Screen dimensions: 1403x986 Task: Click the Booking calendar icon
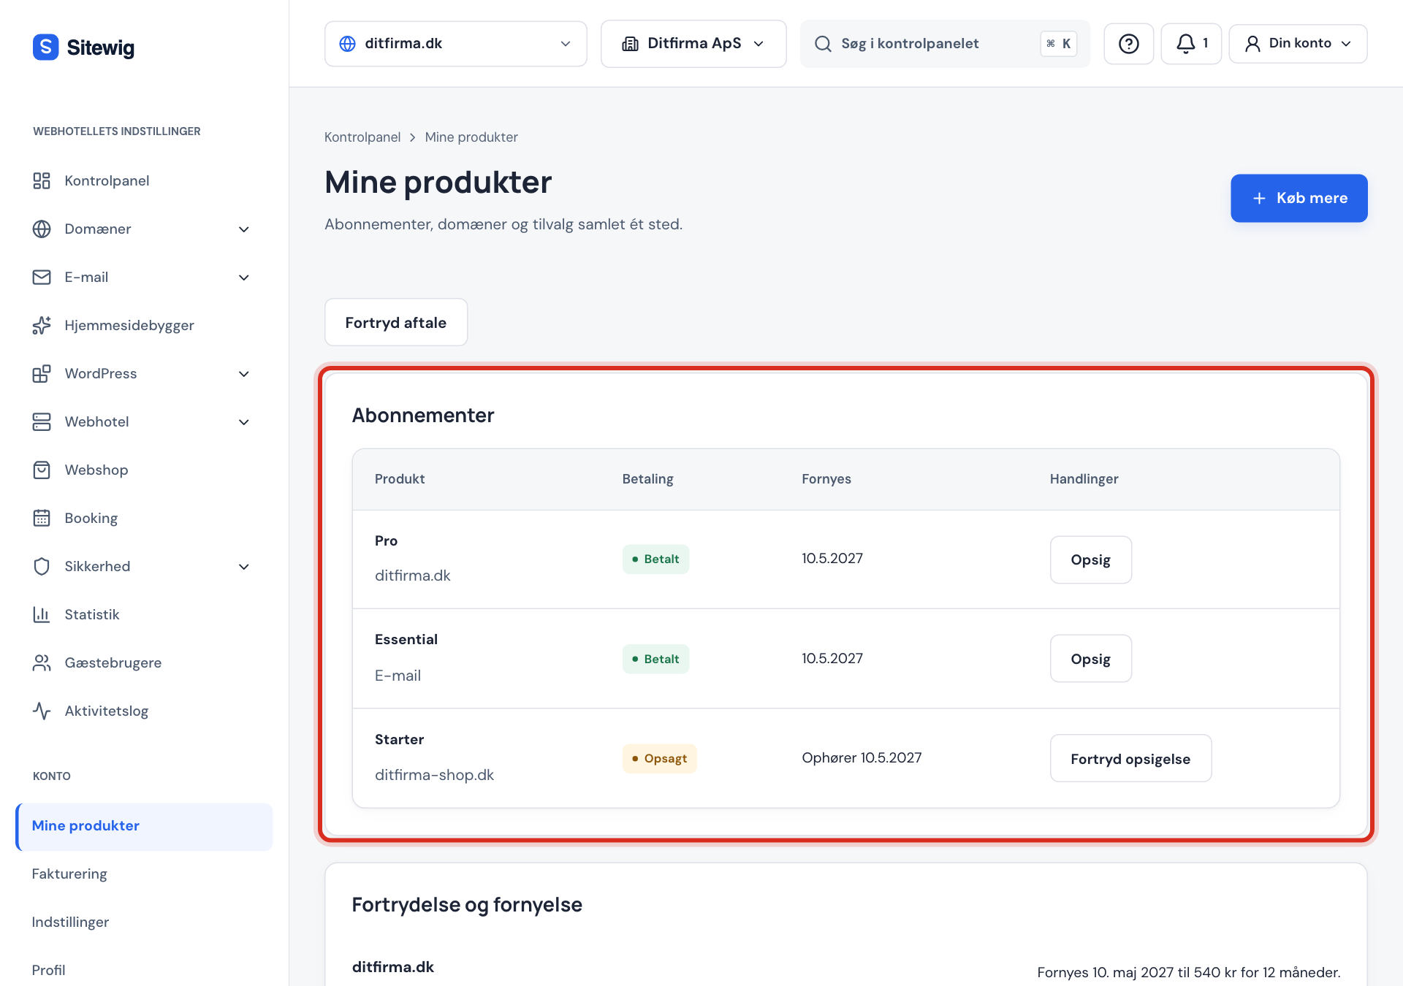point(42,518)
